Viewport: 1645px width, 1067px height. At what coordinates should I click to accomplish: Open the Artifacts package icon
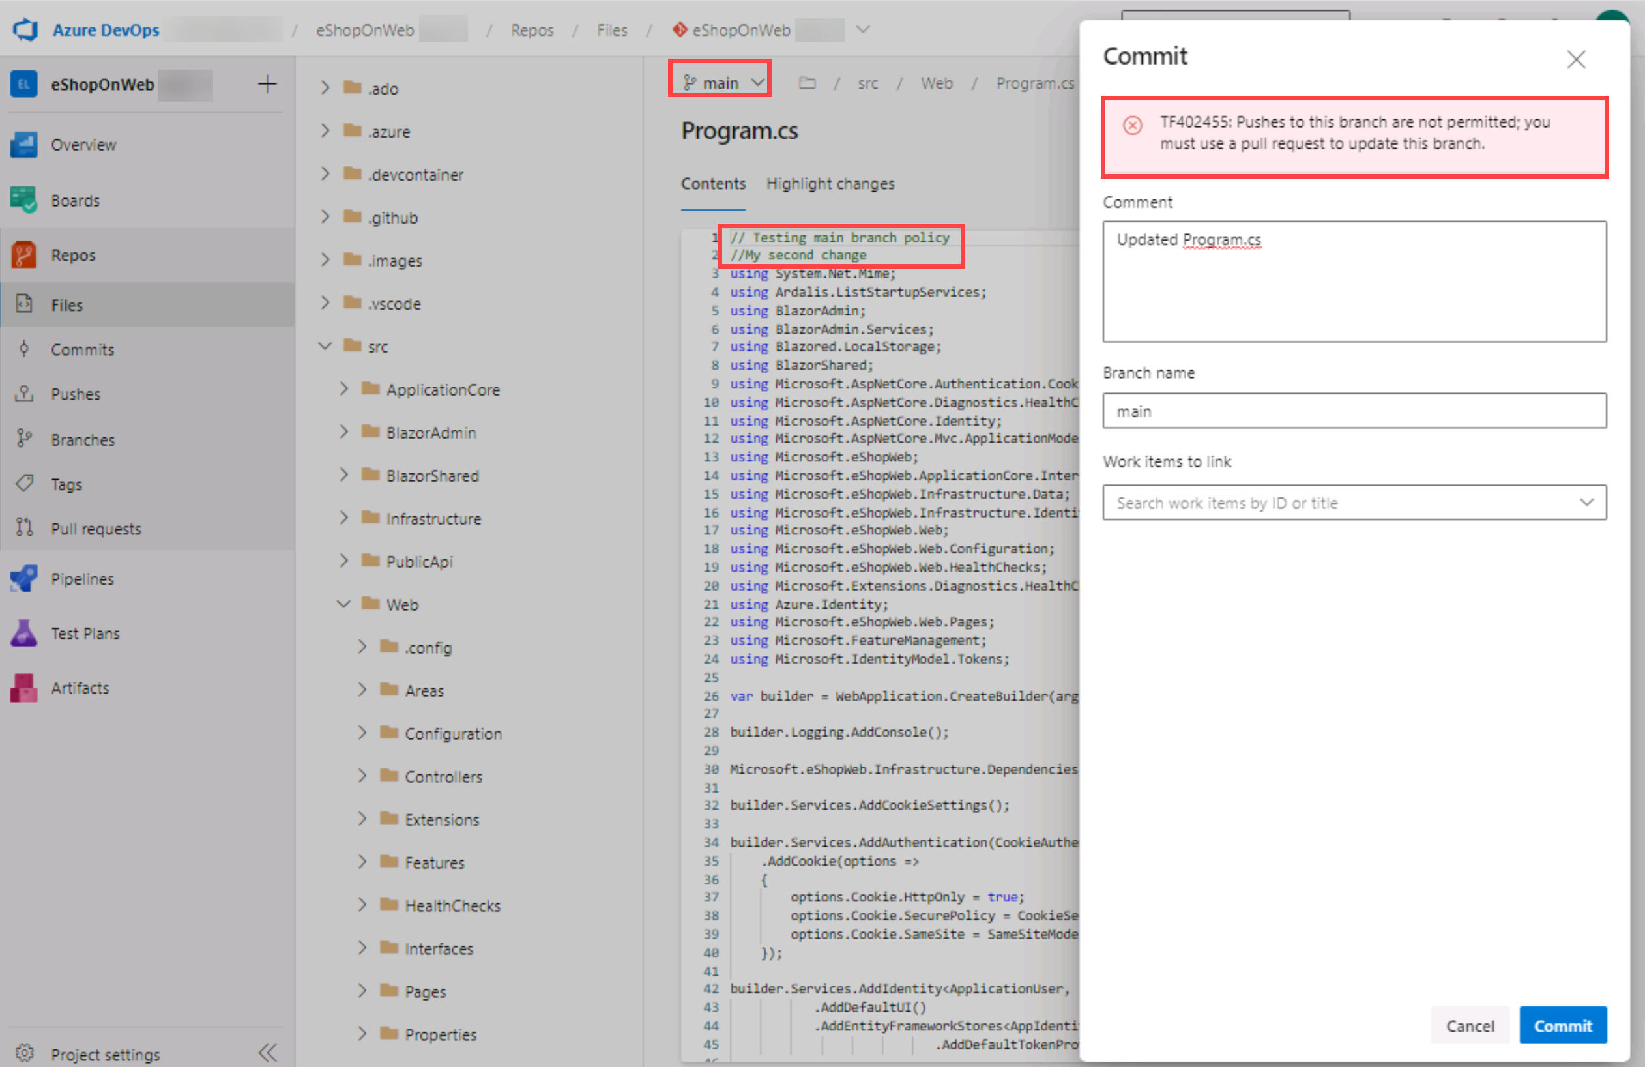point(23,688)
